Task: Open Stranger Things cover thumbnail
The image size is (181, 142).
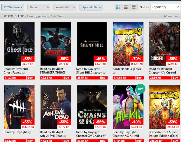Action: 56,44
